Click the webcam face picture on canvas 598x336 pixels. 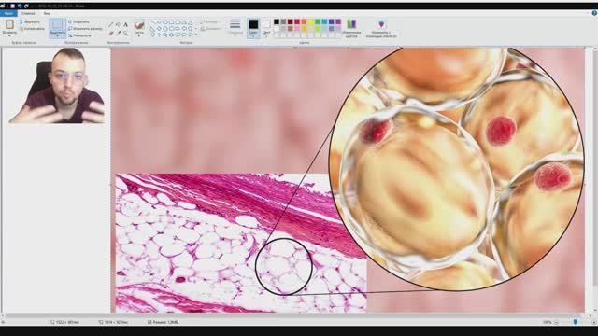pos(57,85)
